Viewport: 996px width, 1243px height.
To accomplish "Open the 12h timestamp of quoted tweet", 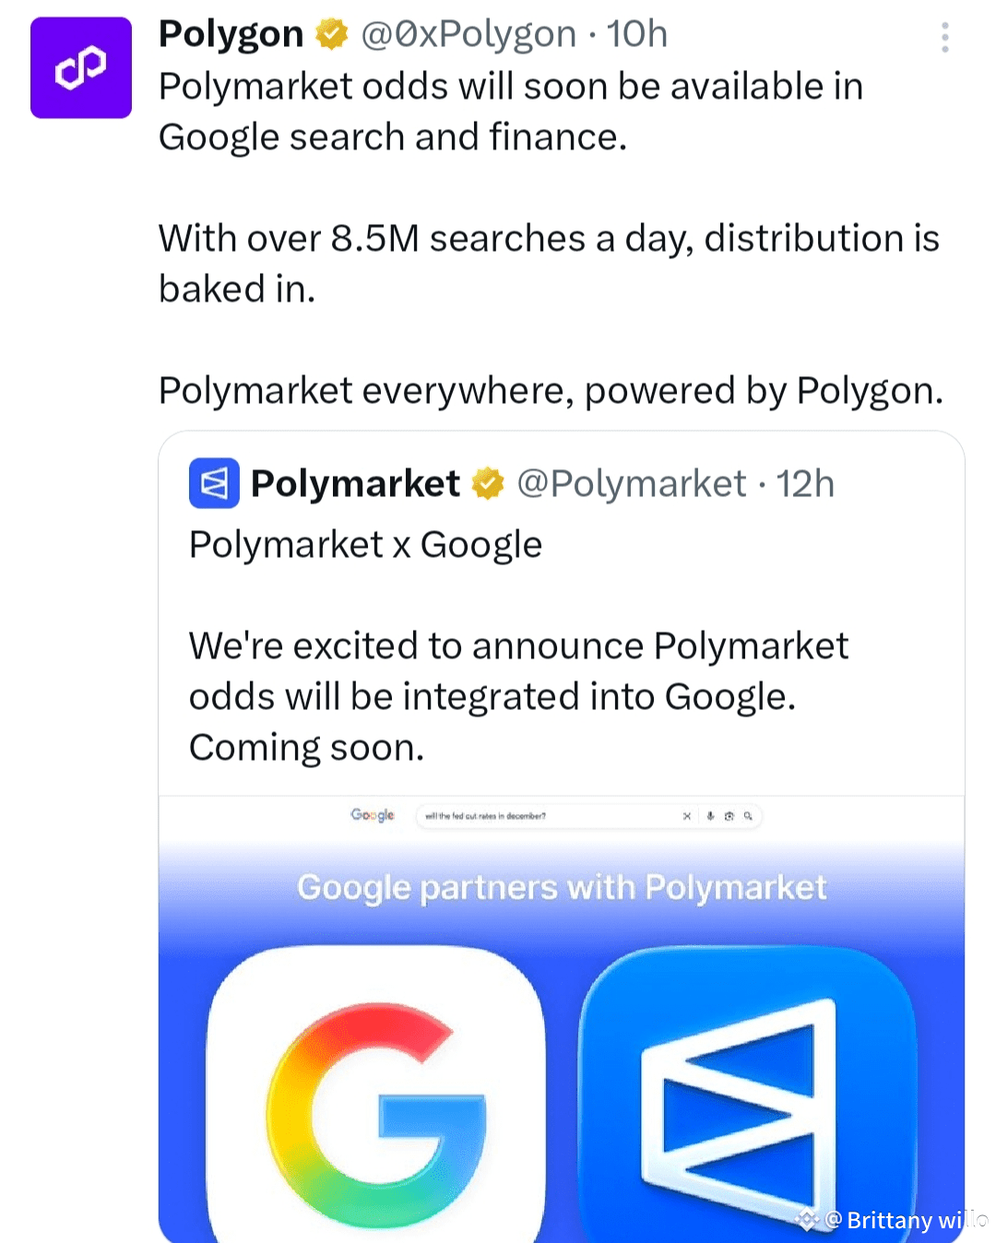I will point(805,483).
